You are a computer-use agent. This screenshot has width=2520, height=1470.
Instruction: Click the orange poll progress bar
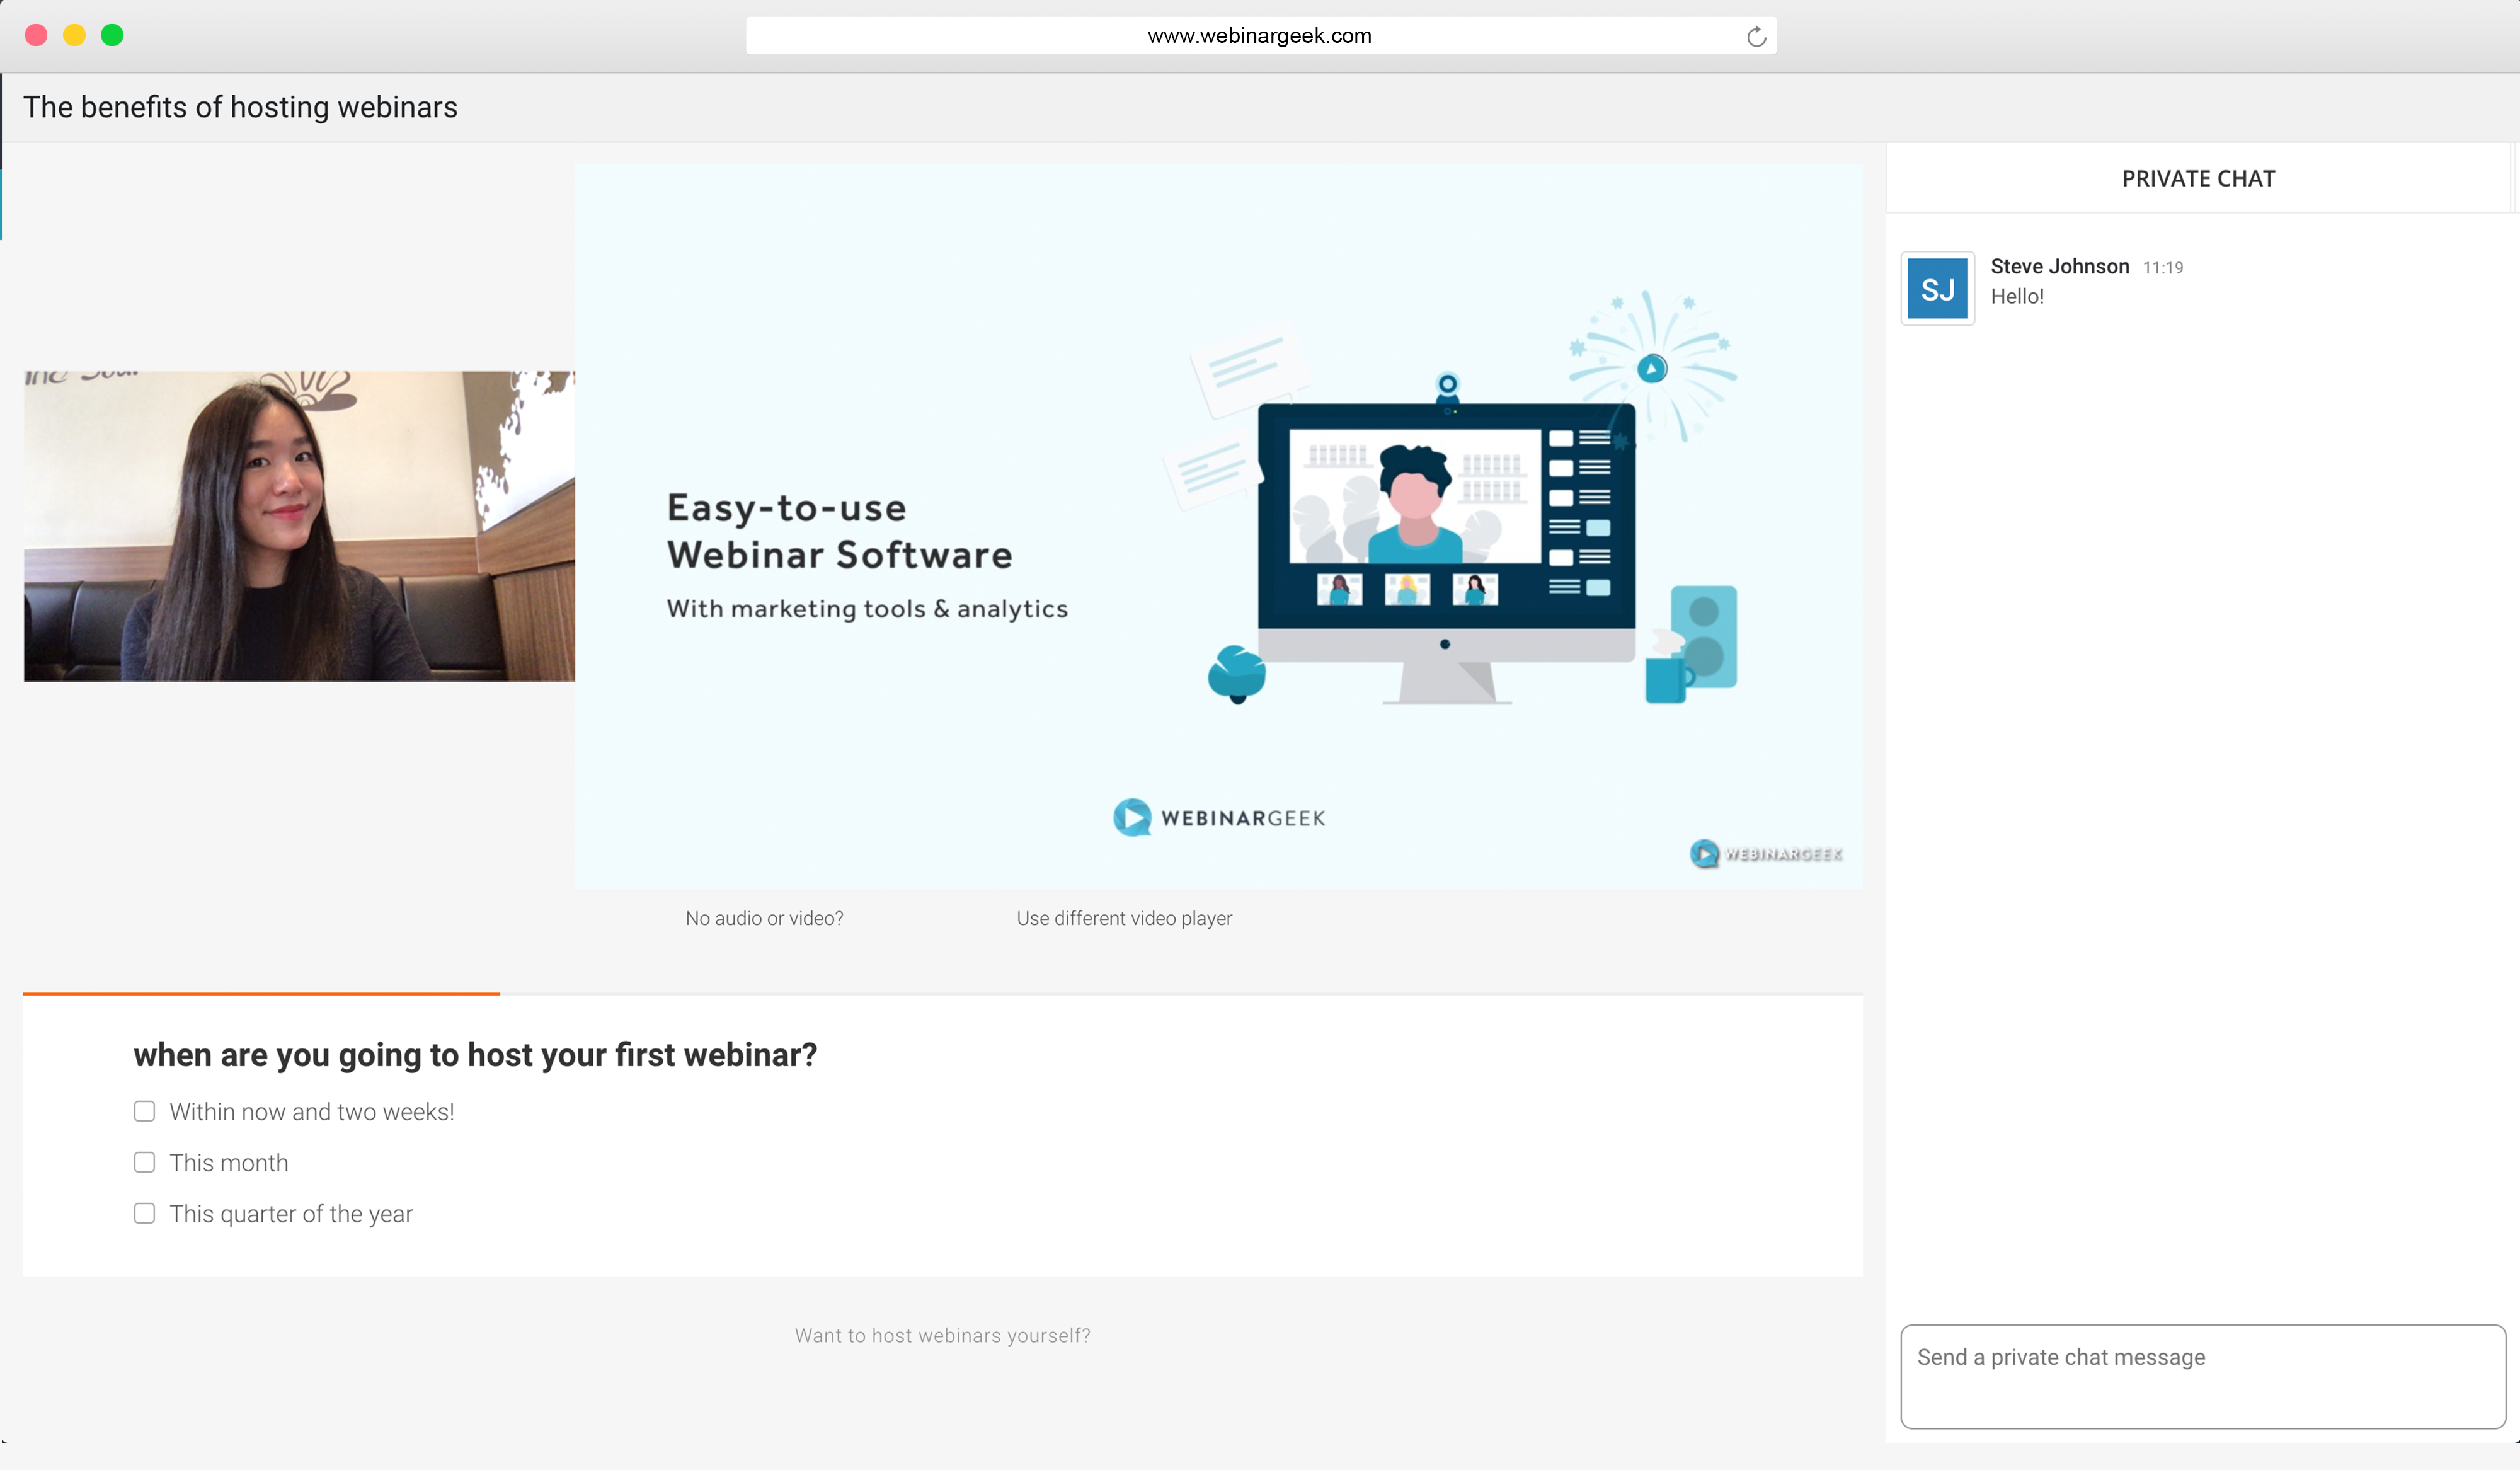tap(261, 993)
